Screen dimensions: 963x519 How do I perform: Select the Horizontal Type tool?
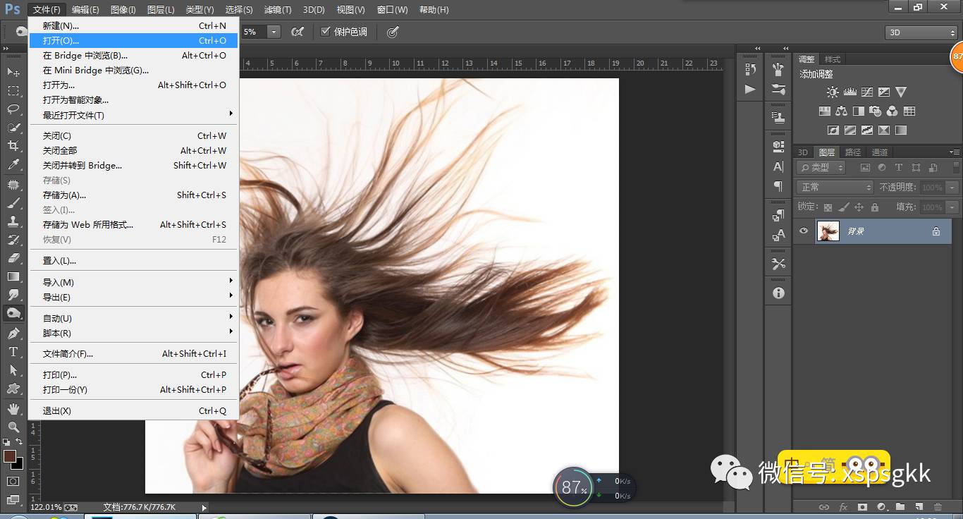coord(13,351)
